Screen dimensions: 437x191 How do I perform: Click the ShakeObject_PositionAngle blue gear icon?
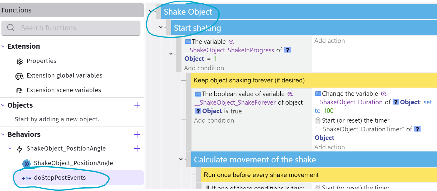pyautogui.click(x=27, y=163)
